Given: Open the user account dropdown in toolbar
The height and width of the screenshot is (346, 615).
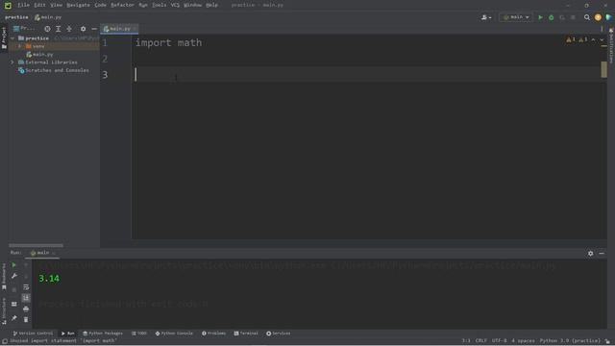Looking at the screenshot, I should (486, 17).
